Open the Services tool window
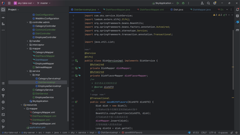This screenshot has width=240, height=135. click(3, 102)
